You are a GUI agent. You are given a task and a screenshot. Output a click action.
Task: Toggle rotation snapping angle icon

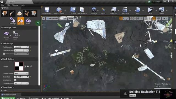(x=145, y=18)
